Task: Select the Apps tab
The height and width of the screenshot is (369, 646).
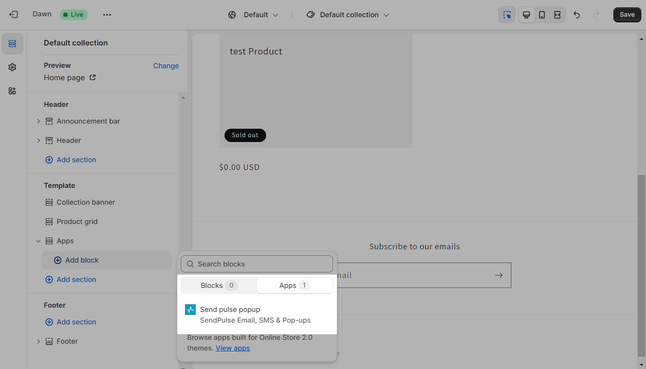Action: point(294,286)
